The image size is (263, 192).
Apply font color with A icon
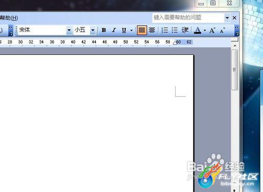tap(198, 31)
